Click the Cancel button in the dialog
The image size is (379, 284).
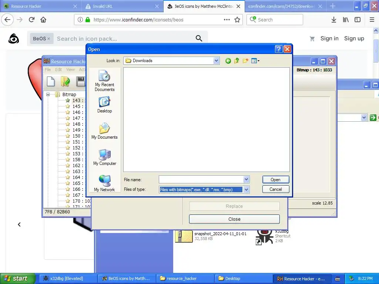[275, 189]
